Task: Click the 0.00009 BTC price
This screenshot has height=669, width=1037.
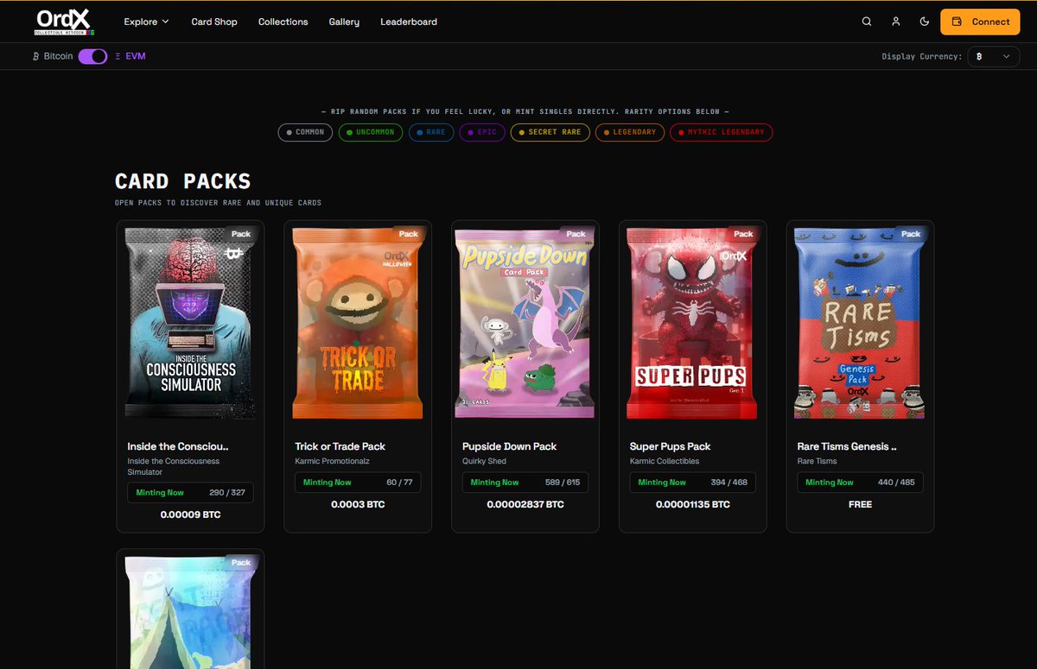Action: click(190, 514)
